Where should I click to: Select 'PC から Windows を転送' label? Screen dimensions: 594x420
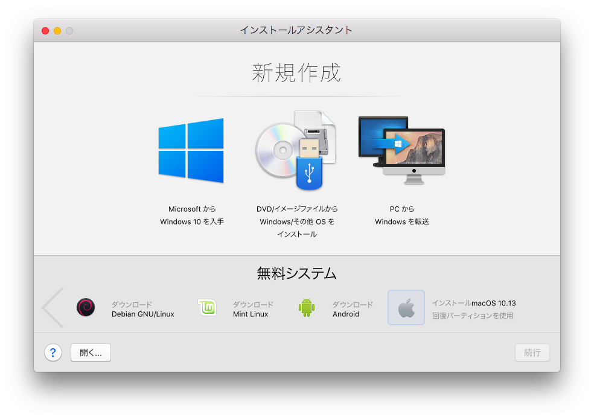(402, 215)
